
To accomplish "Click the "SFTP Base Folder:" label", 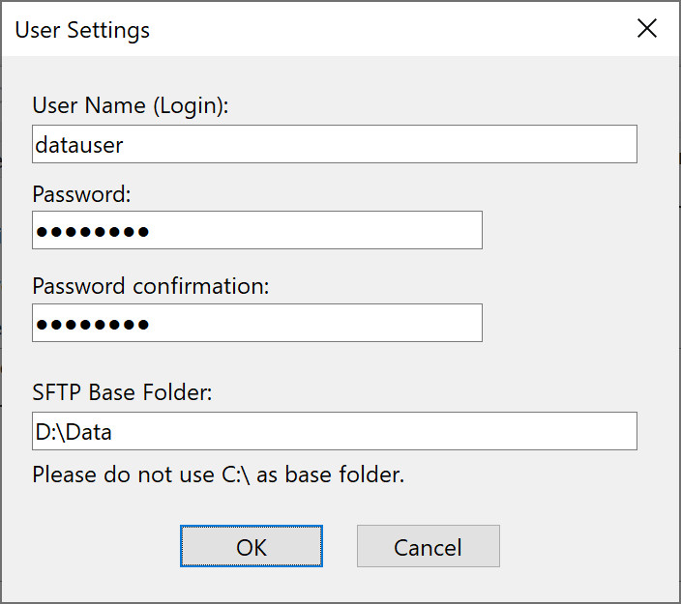I will click(x=122, y=393).
